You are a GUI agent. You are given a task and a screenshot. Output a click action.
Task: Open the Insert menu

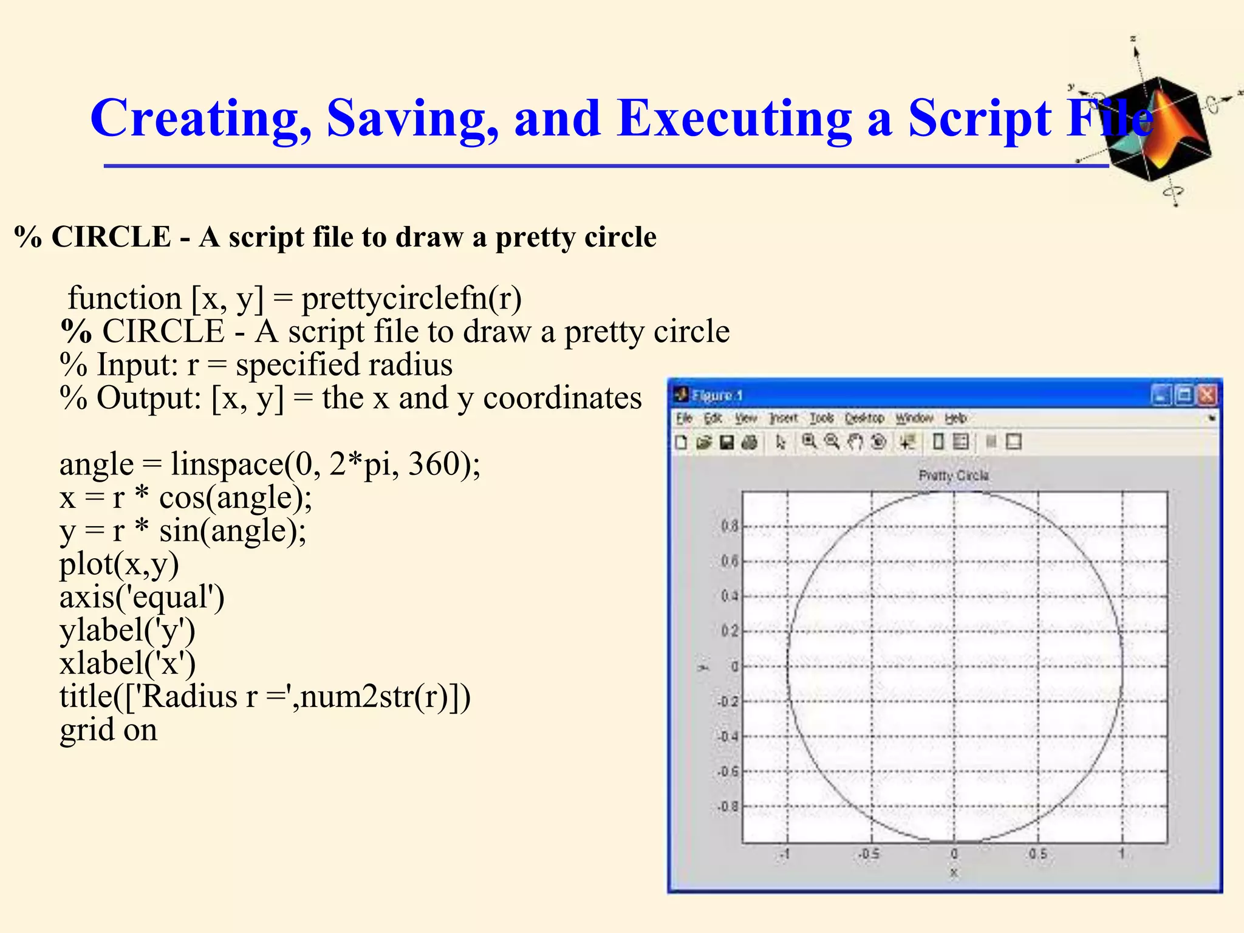tap(783, 418)
